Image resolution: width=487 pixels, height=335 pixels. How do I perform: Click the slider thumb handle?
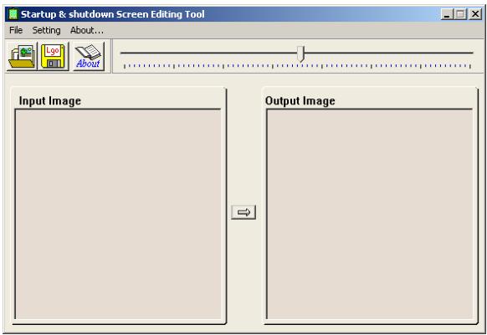tap(300, 53)
